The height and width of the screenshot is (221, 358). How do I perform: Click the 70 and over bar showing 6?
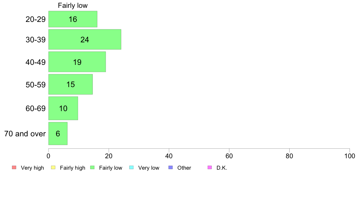click(58, 133)
